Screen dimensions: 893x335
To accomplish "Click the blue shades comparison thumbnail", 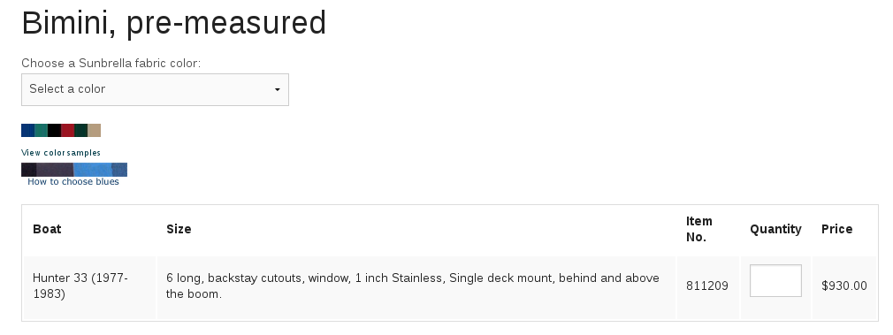I will [x=74, y=170].
